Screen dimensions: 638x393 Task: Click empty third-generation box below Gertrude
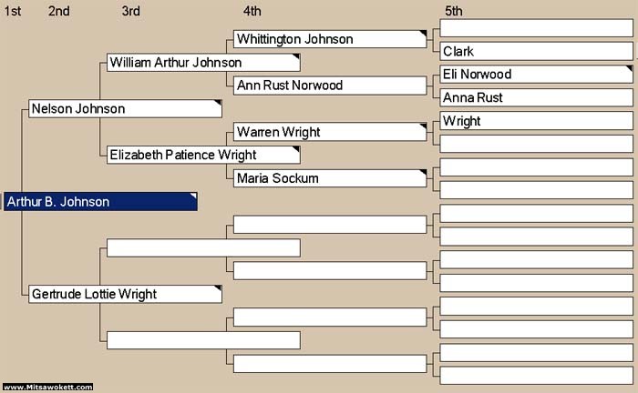[x=203, y=340]
